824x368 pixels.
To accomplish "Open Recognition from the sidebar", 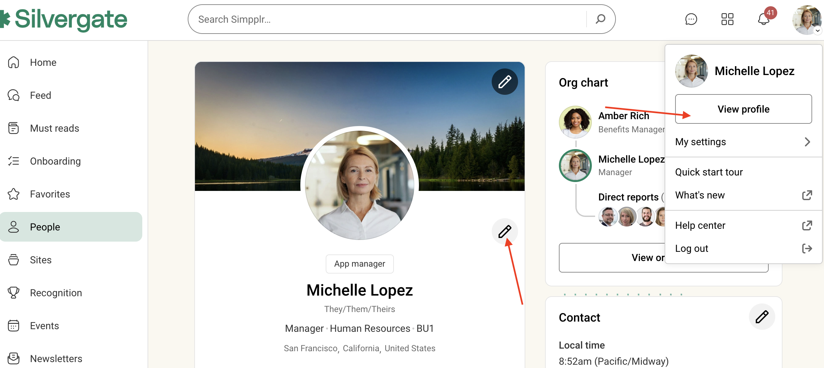I will [56, 293].
